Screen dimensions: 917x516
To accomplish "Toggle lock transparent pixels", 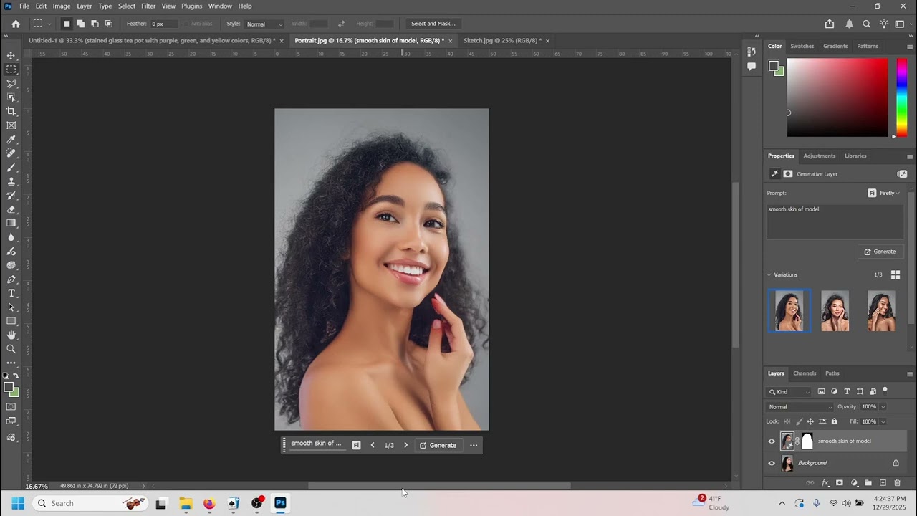I will (787, 421).
